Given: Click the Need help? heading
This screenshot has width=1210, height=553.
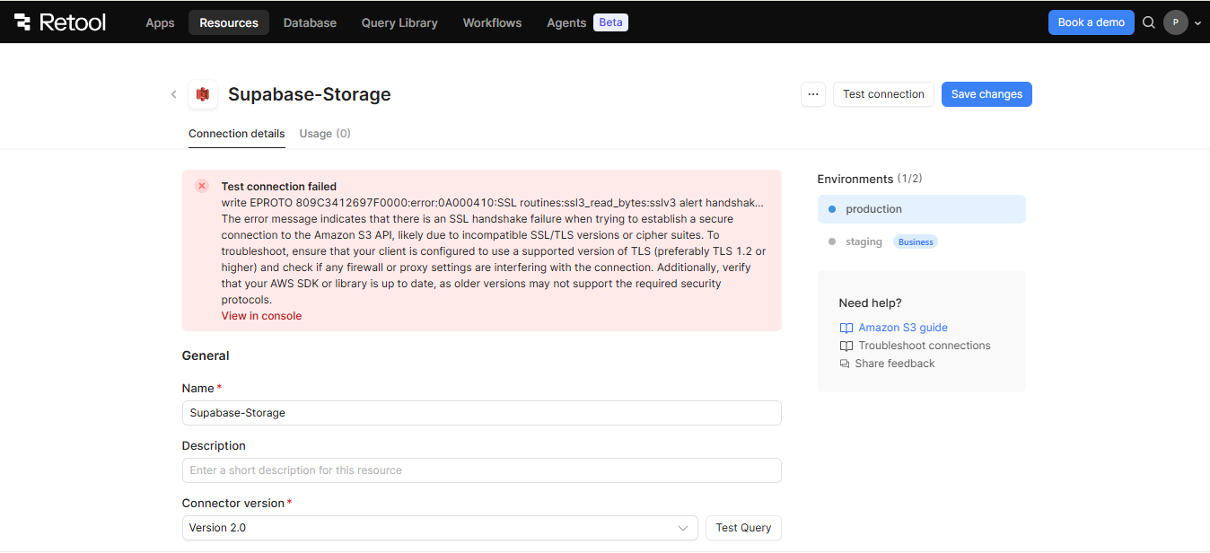Looking at the screenshot, I should [871, 303].
